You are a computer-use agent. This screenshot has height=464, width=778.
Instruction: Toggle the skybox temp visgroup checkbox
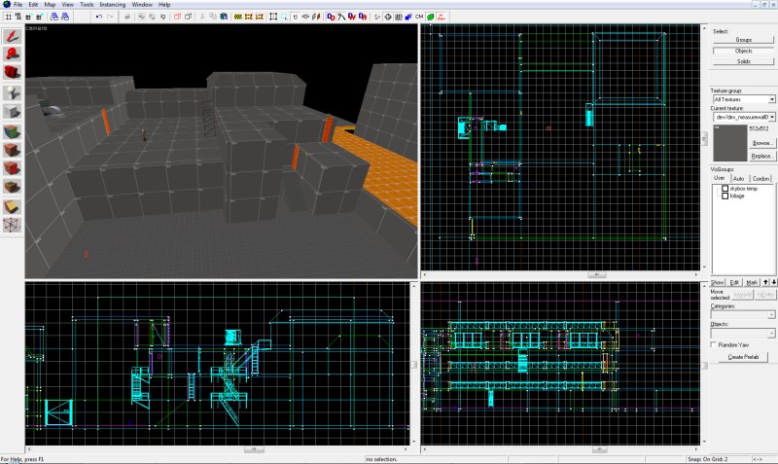pyautogui.click(x=725, y=188)
